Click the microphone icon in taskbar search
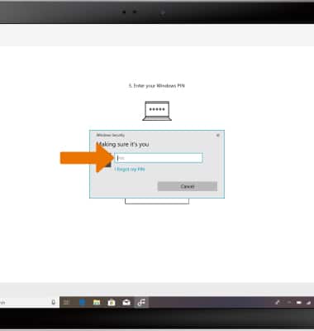 (x=54, y=302)
